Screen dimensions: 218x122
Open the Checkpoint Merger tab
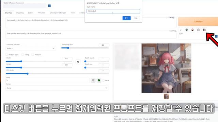coord(58,13)
